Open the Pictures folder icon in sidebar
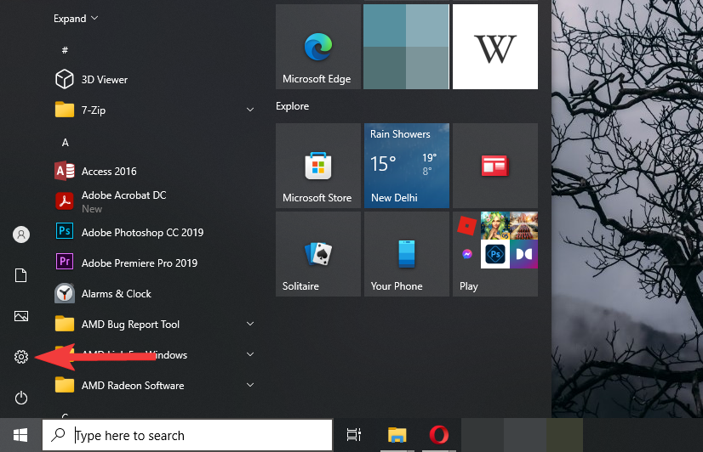This screenshot has width=703, height=452. tap(21, 316)
